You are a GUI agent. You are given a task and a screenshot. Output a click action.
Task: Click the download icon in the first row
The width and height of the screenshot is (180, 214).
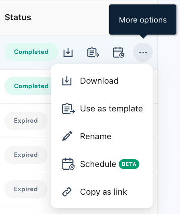pos(68,52)
